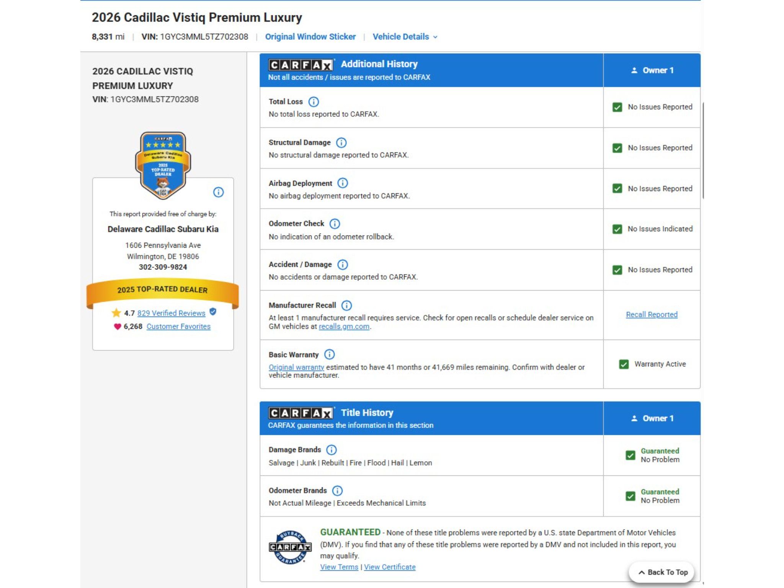Select the dealer phone number 302-309-9824

pos(163,267)
